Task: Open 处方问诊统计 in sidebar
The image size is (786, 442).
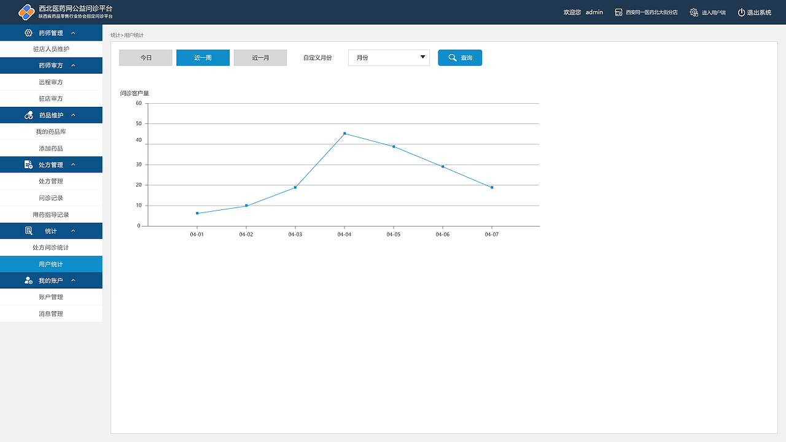Action: pos(51,248)
